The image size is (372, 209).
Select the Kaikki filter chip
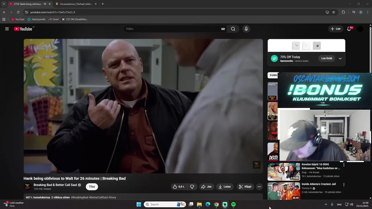click(x=273, y=75)
